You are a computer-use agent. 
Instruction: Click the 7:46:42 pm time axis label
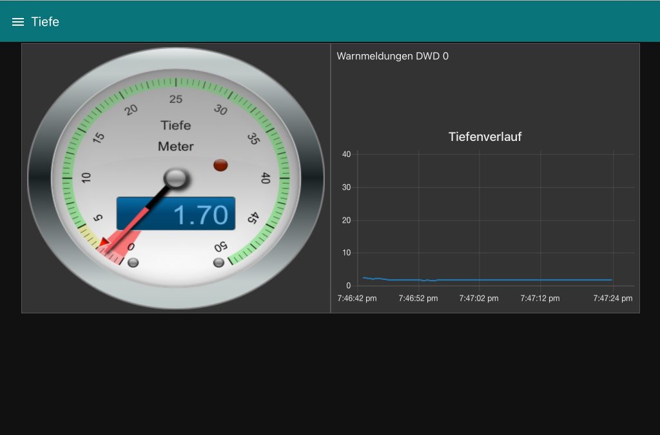[357, 299]
